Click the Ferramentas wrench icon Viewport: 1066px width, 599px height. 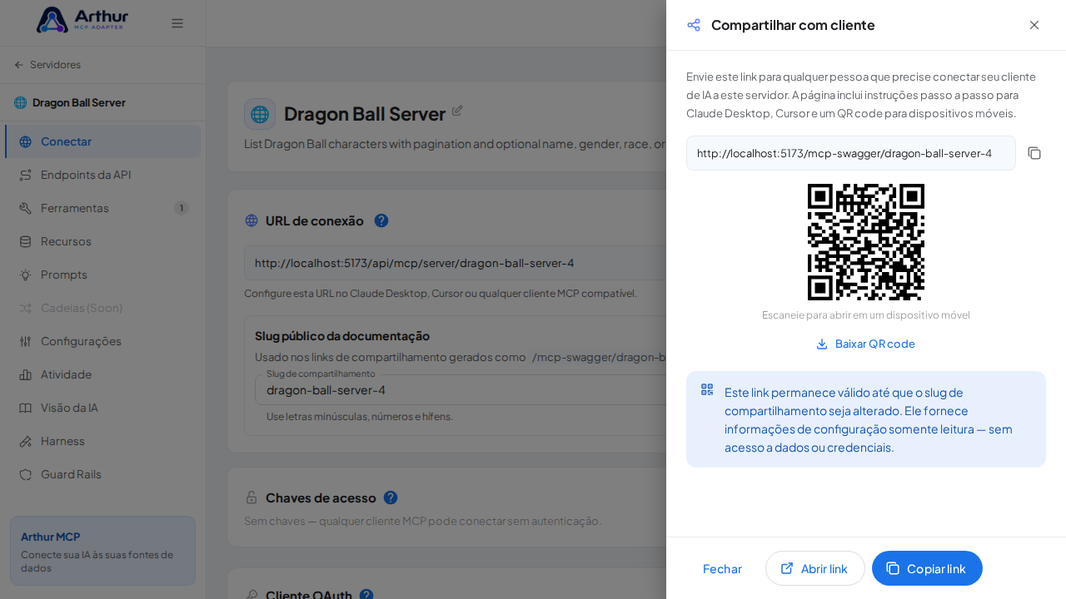point(25,208)
